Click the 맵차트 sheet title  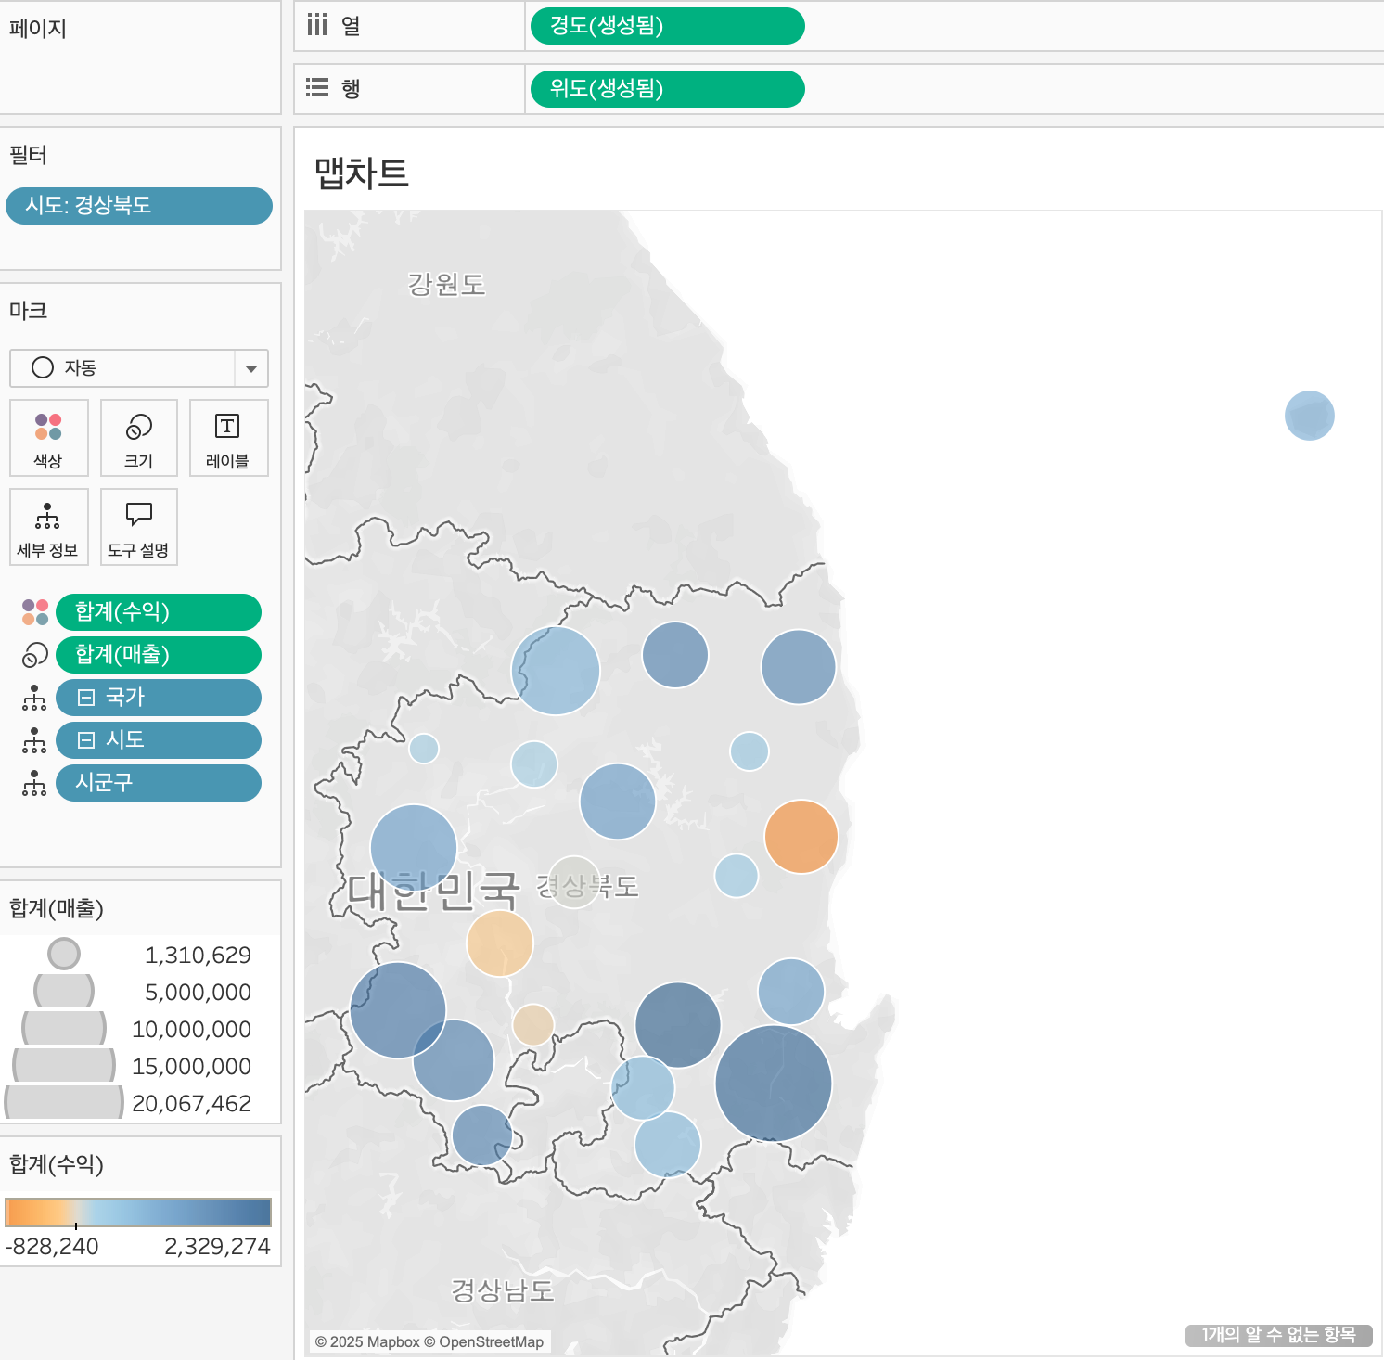click(x=362, y=173)
